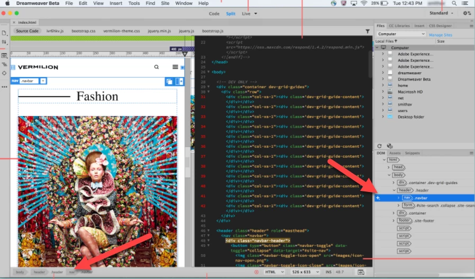Collapse the header code block at line 46
475x279 pixels.
coord(208,230)
